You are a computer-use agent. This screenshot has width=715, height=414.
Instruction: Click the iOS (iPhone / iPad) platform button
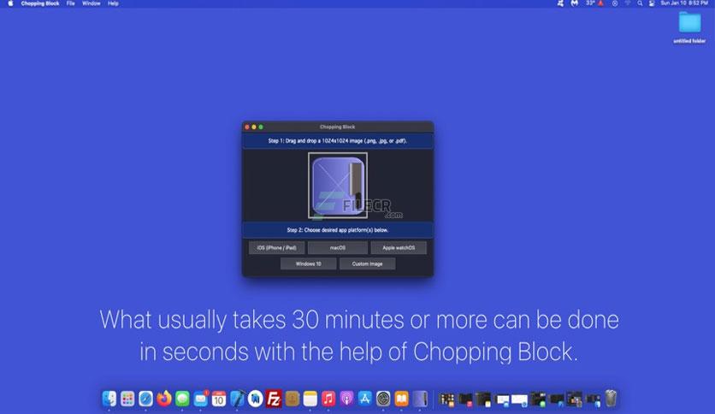(x=277, y=247)
